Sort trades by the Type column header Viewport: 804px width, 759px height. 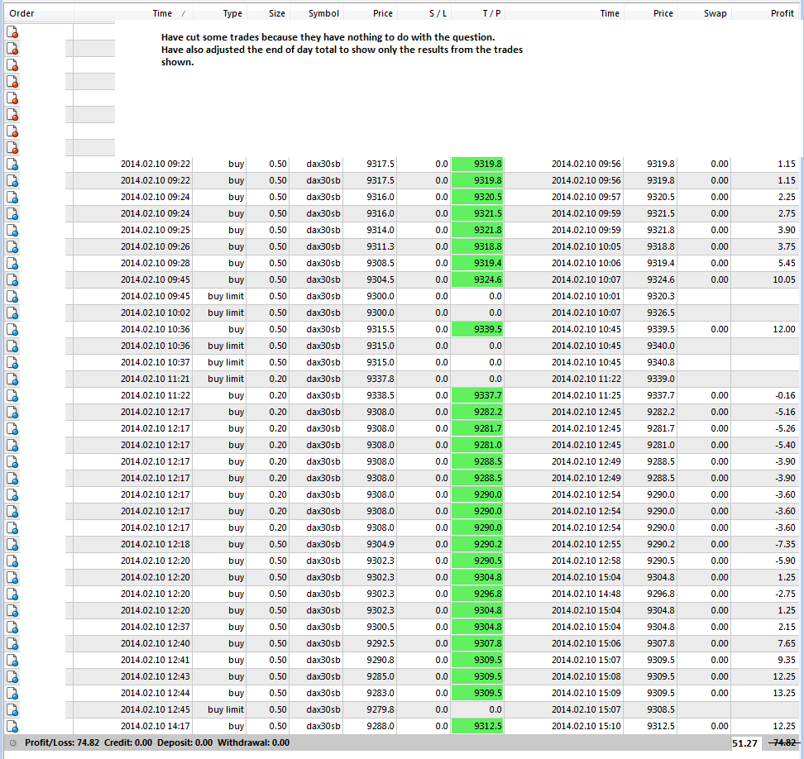[x=232, y=13]
